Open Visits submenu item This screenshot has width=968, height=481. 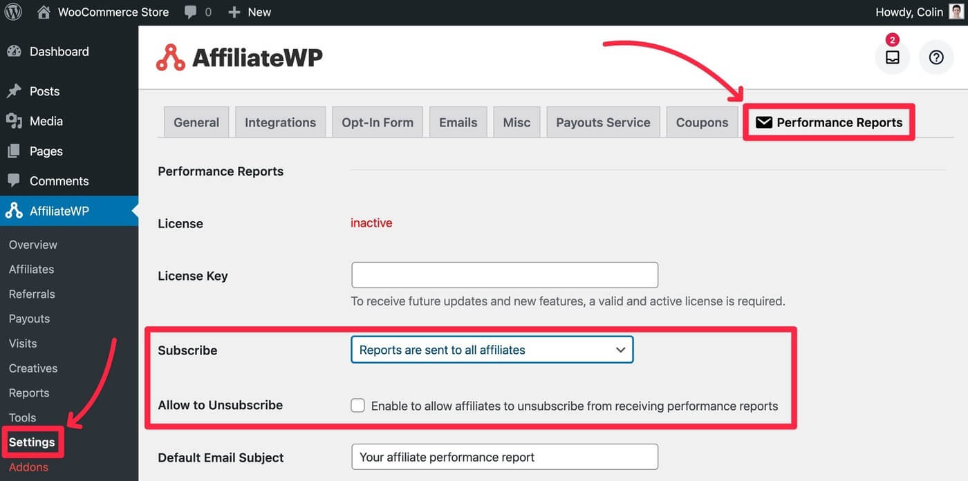click(x=23, y=343)
